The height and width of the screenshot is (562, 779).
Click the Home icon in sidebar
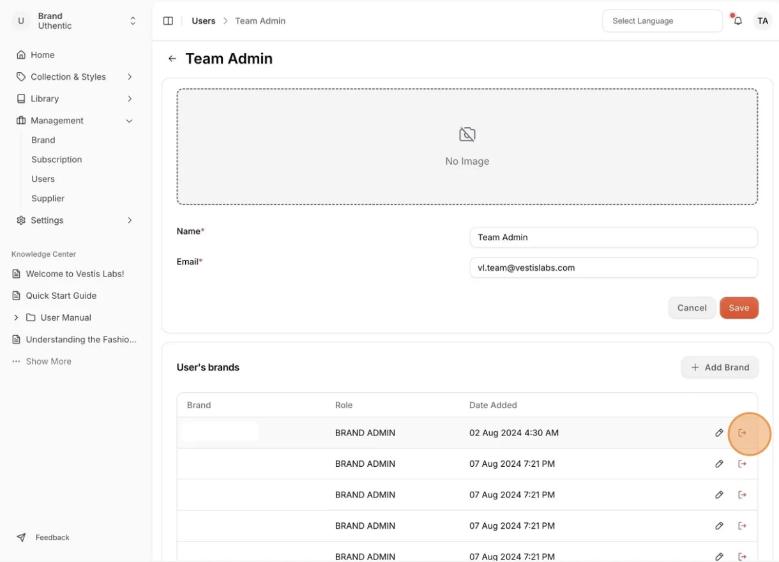point(21,55)
